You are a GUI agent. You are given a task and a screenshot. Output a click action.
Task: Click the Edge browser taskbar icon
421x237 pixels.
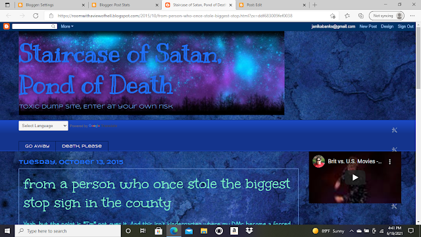(174, 231)
